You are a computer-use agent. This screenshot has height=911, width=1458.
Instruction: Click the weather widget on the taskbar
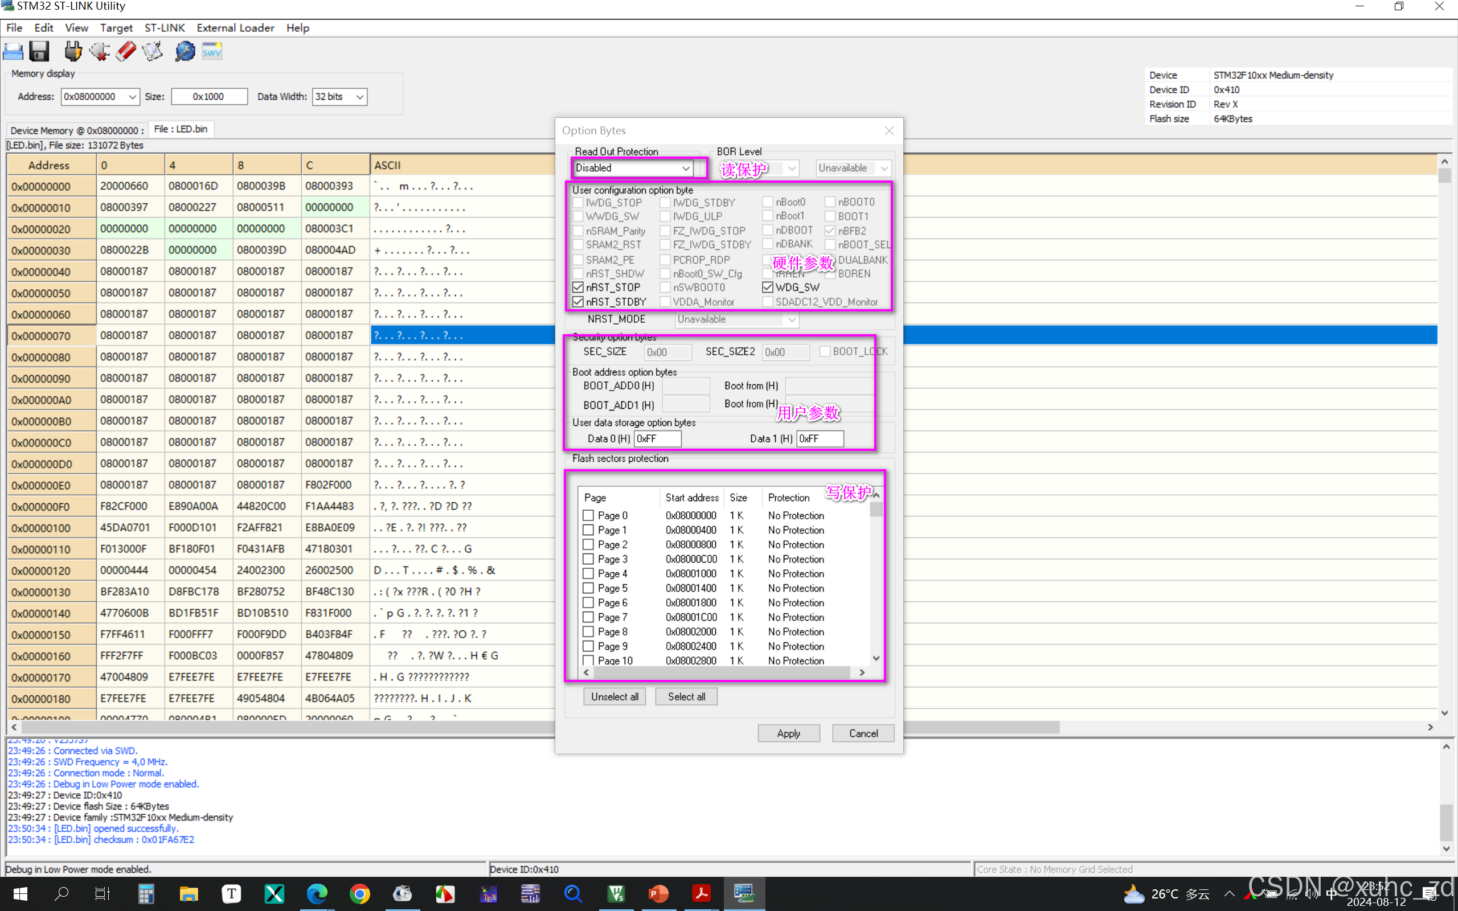coord(1166,893)
